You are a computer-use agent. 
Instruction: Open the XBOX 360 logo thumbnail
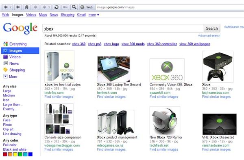click(x=167, y=70)
